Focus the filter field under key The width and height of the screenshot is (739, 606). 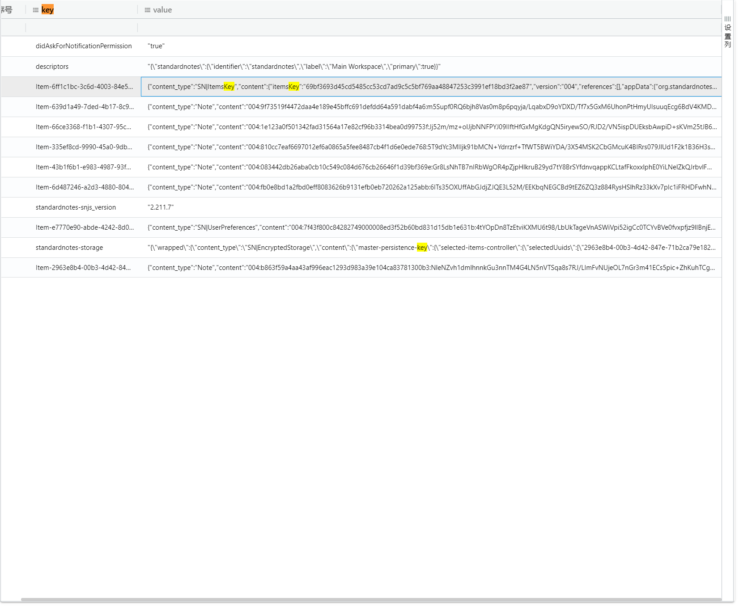[x=81, y=28]
